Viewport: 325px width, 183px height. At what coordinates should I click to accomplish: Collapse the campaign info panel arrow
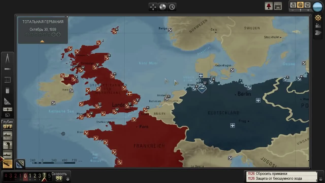tap(42, 41)
